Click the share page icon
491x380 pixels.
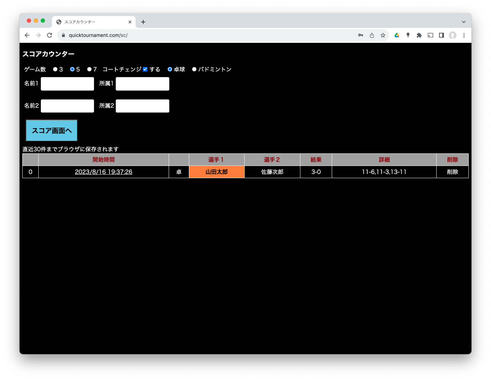(372, 35)
